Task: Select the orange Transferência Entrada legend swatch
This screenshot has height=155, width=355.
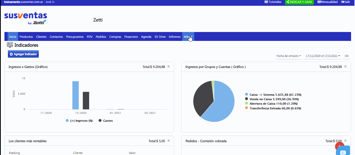Action: 246,108
